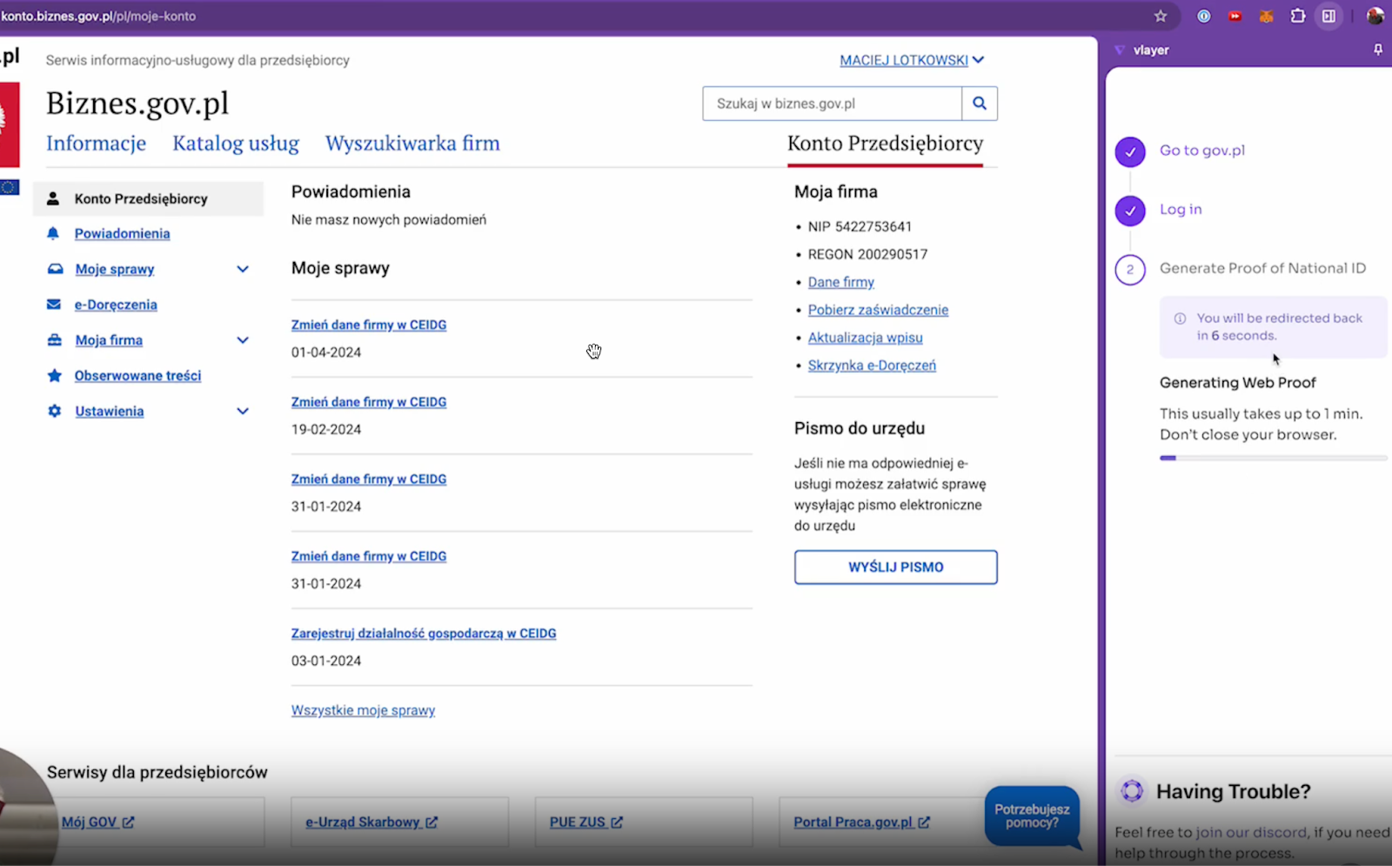Click the person icon beside Konto Przedsiębiorcy
The width and height of the screenshot is (1392, 866).
pos(53,198)
